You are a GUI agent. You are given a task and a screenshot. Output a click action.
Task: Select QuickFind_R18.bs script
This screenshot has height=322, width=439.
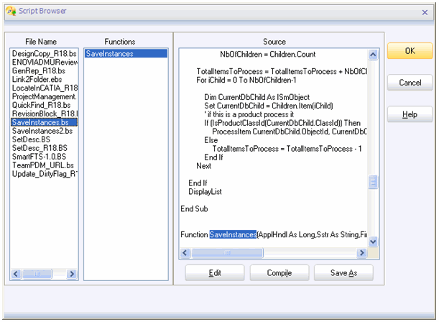(x=41, y=106)
